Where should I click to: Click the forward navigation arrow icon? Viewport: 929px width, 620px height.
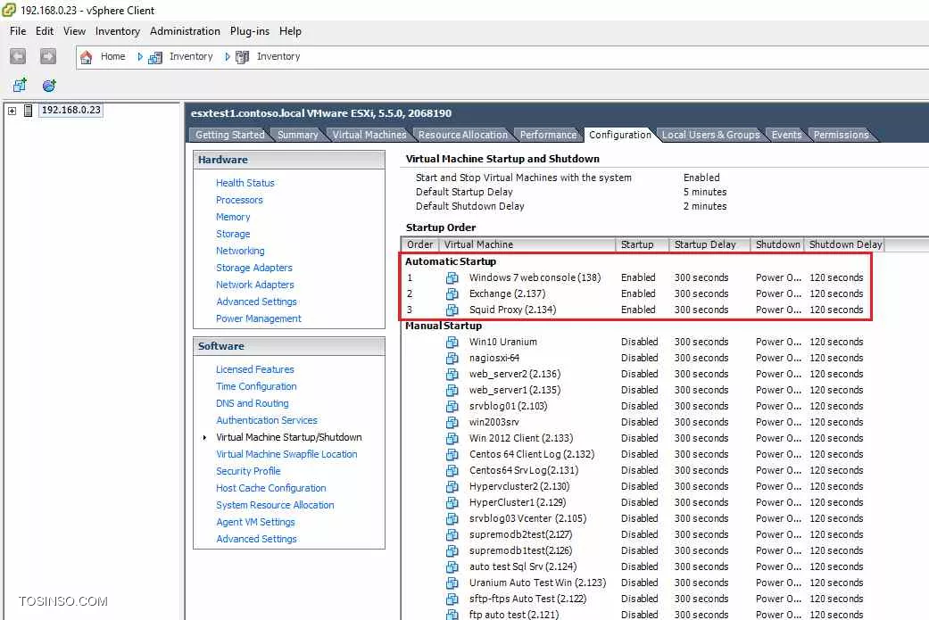tap(48, 56)
